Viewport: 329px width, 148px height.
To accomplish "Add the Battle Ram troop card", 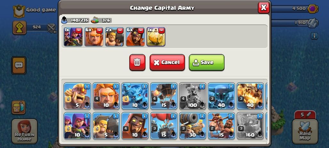I will click(106, 126).
